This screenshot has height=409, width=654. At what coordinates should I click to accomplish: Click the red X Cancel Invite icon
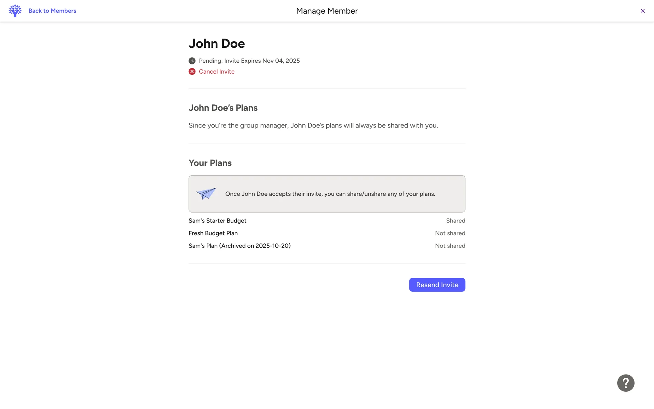point(192,72)
